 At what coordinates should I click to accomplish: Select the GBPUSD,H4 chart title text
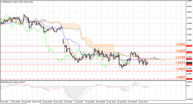(x=7, y=2)
